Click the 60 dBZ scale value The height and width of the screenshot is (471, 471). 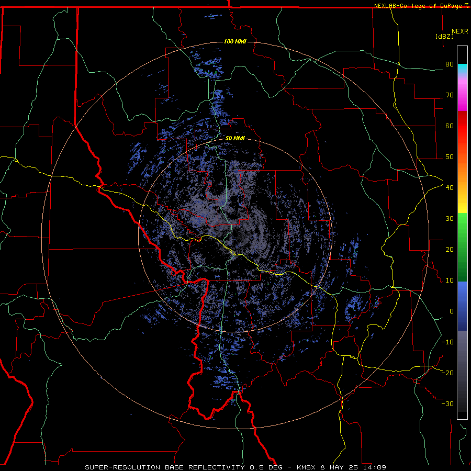[x=450, y=126]
